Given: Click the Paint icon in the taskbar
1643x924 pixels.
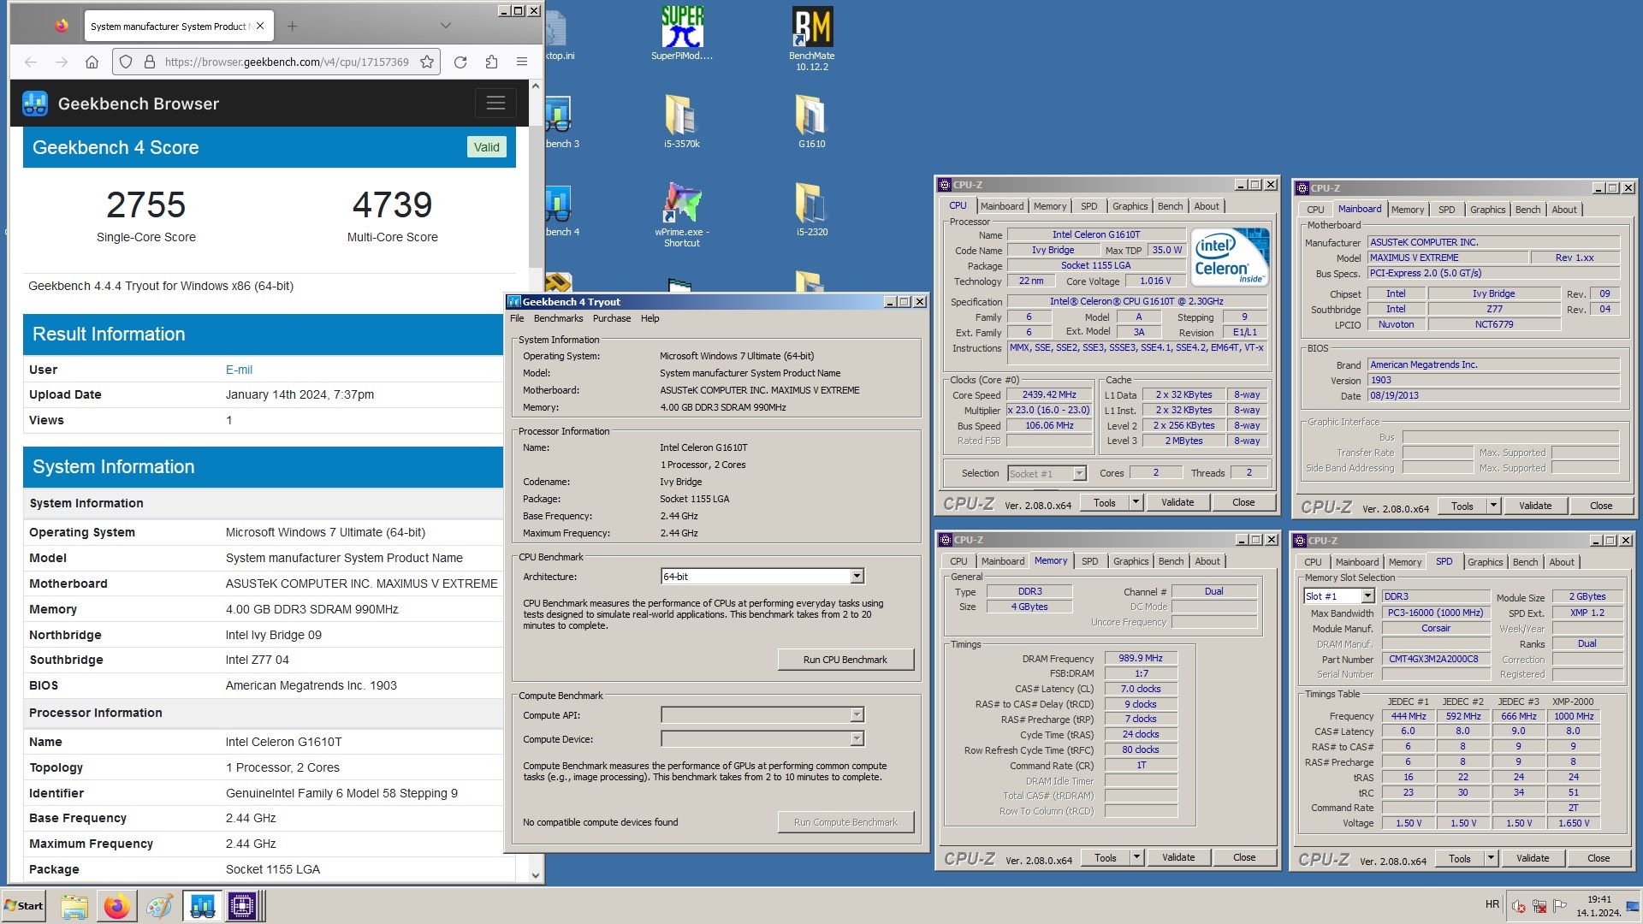Looking at the screenshot, I should point(159,906).
